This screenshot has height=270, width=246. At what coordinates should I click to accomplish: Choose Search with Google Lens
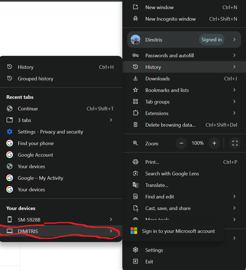(184, 174)
